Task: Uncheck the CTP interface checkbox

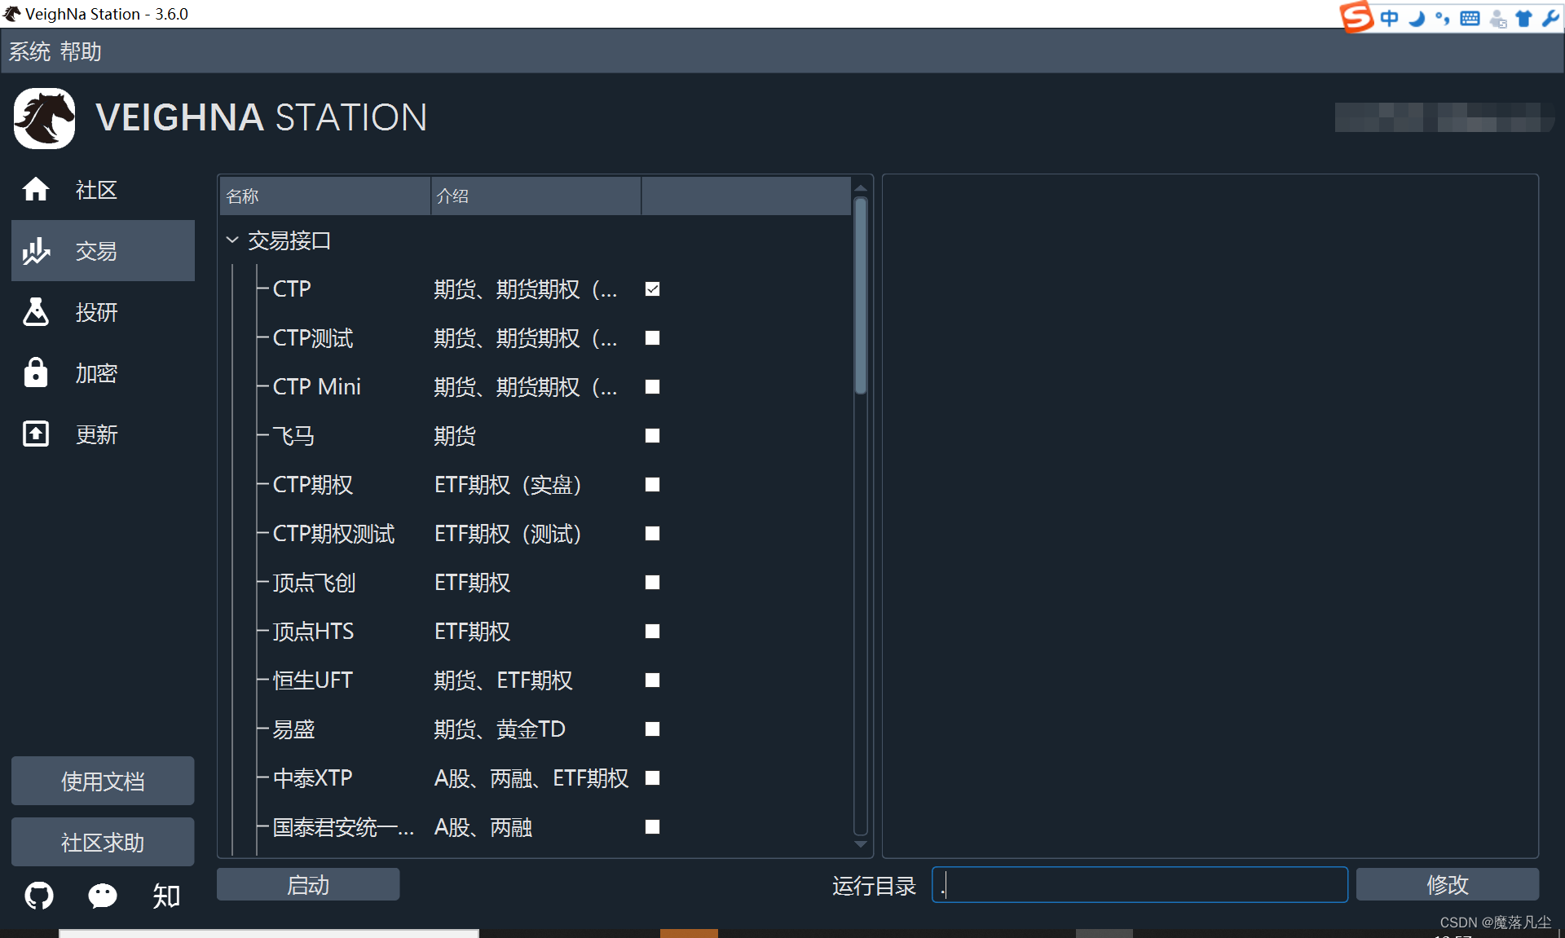Action: 652,289
